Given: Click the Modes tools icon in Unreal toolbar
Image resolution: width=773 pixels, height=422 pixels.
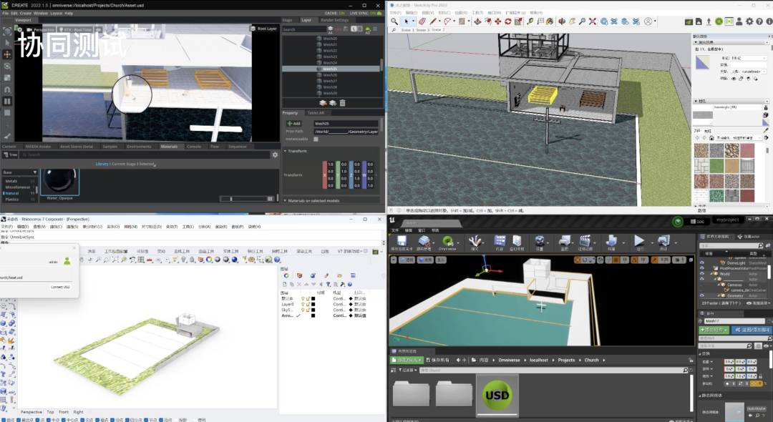Looking at the screenshot, I should (x=475, y=241).
